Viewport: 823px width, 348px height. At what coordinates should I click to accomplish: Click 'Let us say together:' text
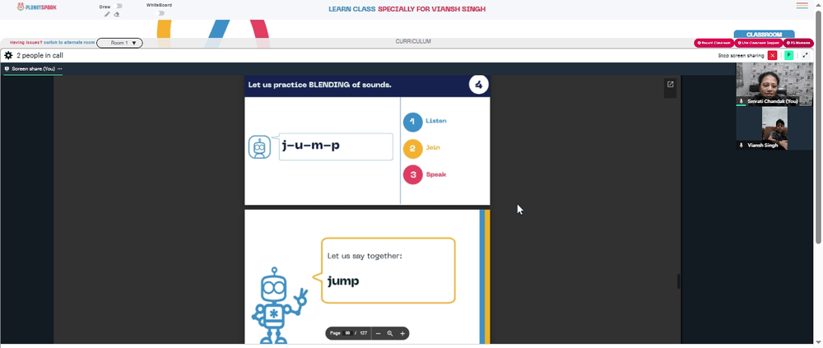pyautogui.click(x=365, y=256)
